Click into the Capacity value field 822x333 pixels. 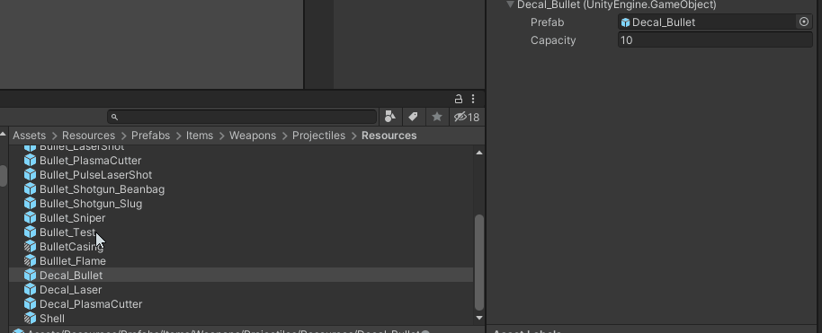point(715,40)
